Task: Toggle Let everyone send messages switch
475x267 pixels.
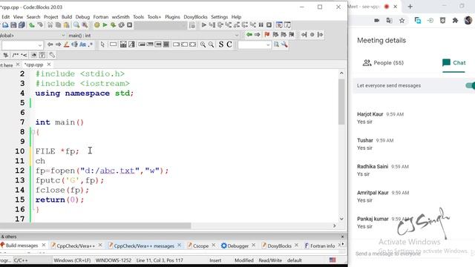Action: point(470,86)
